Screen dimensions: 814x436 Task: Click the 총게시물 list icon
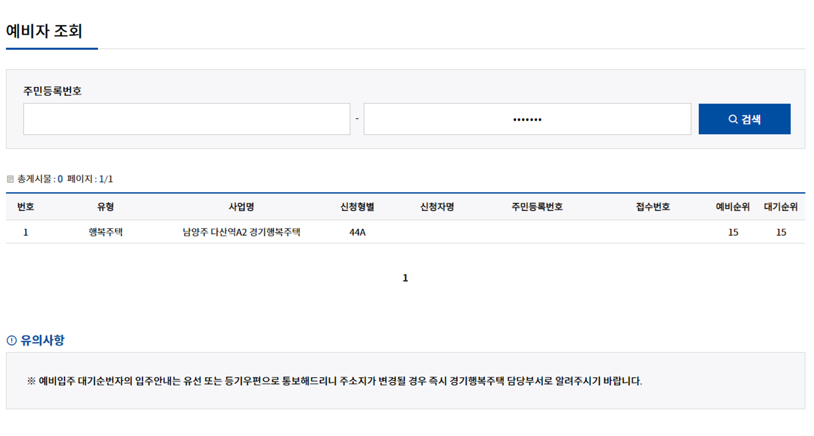(x=10, y=179)
